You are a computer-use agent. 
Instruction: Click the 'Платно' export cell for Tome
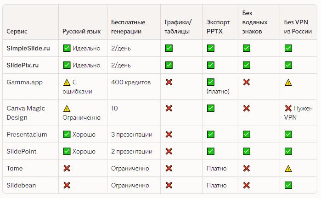216,168
